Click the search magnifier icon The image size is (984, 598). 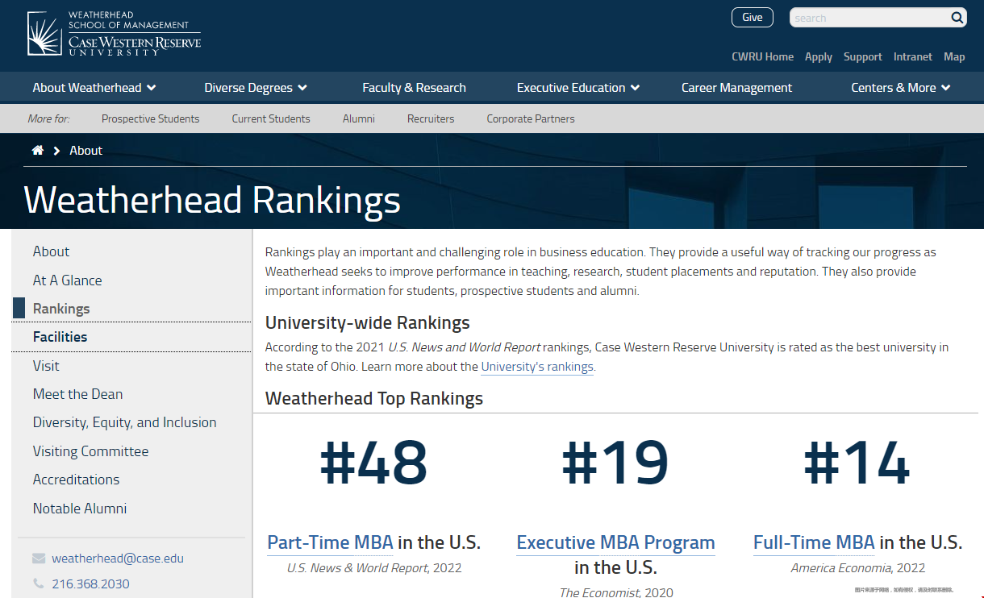click(x=957, y=18)
